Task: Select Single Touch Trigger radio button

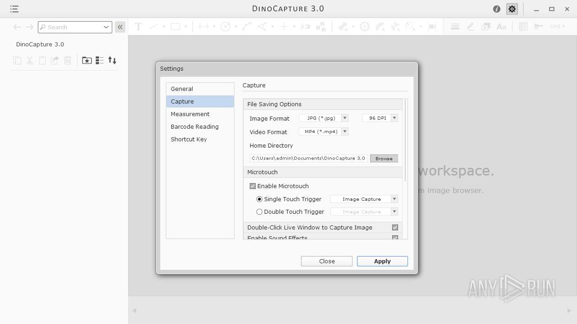Action: (x=259, y=199)
